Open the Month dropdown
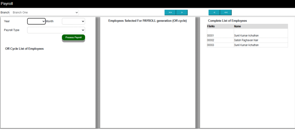The width and height of the screenshot is (295, 132). click(73, 21)
